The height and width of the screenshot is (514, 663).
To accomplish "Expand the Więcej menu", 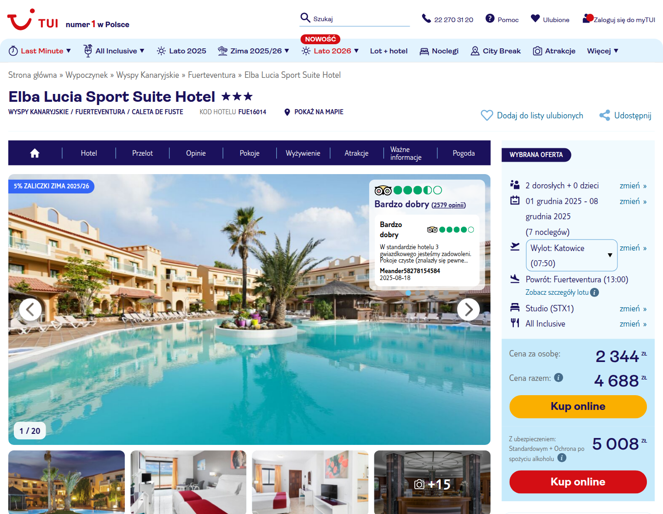I will [x=603, y=51].
